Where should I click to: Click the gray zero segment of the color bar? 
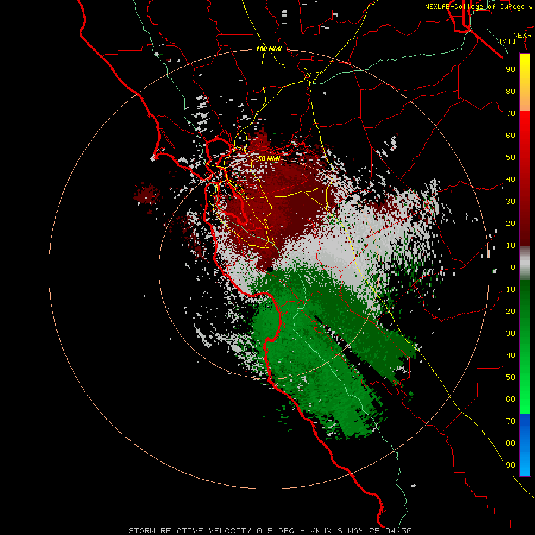click(525, 263)
